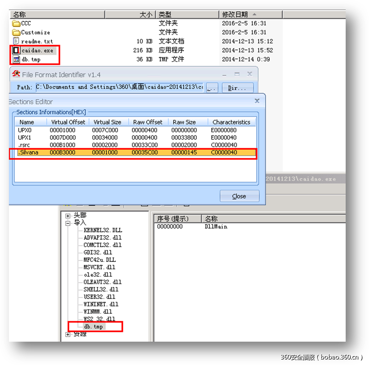Click inside the Path input field

coord(119,87)
